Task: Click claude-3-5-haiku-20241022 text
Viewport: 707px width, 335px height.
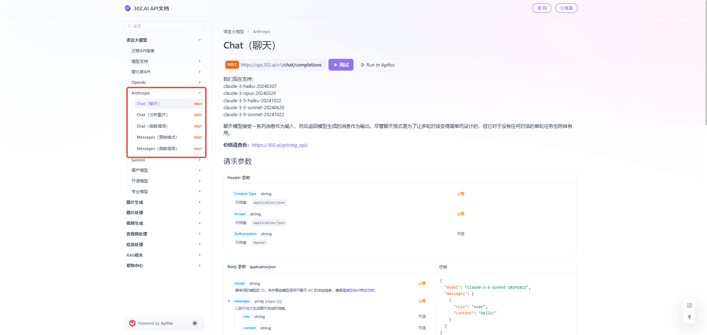Action: coord(252,101)
